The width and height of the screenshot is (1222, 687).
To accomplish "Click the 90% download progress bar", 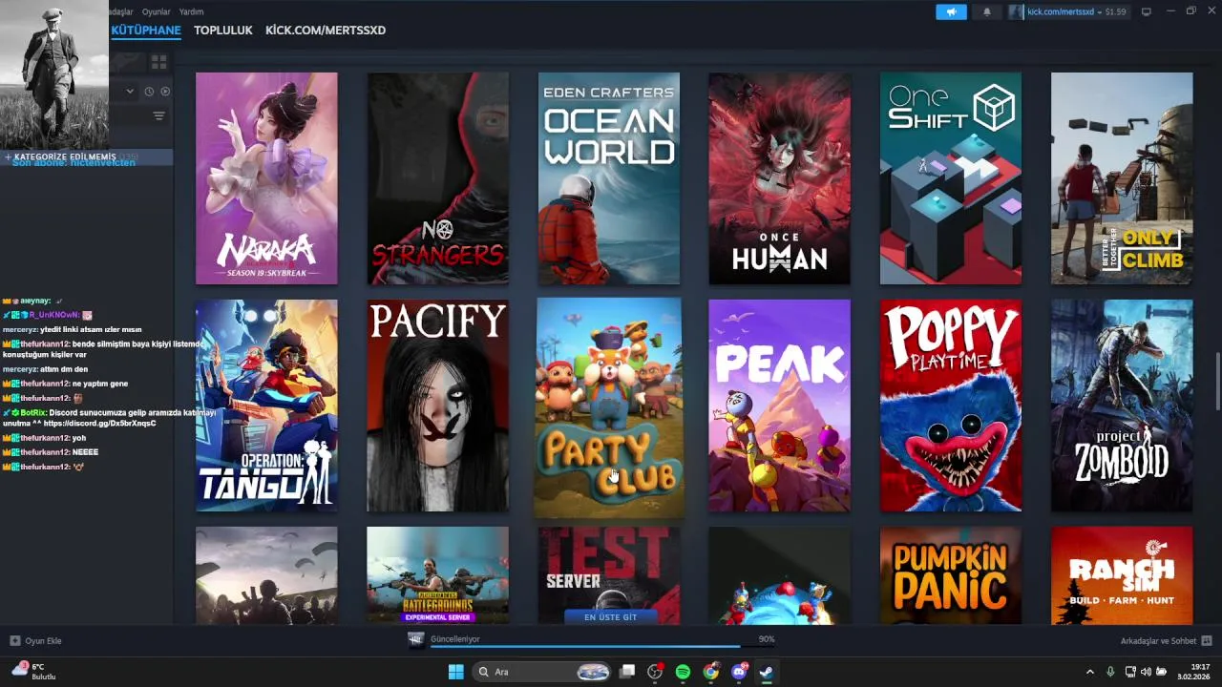I will pyautogui.click(x=602, y=647).
